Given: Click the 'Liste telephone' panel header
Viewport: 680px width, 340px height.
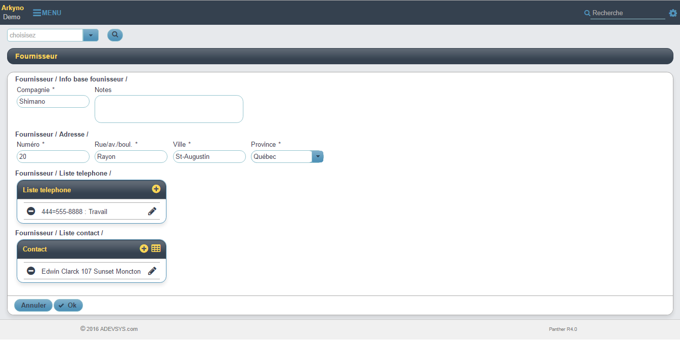Looking at the screenshot, I should click(92, 190).
